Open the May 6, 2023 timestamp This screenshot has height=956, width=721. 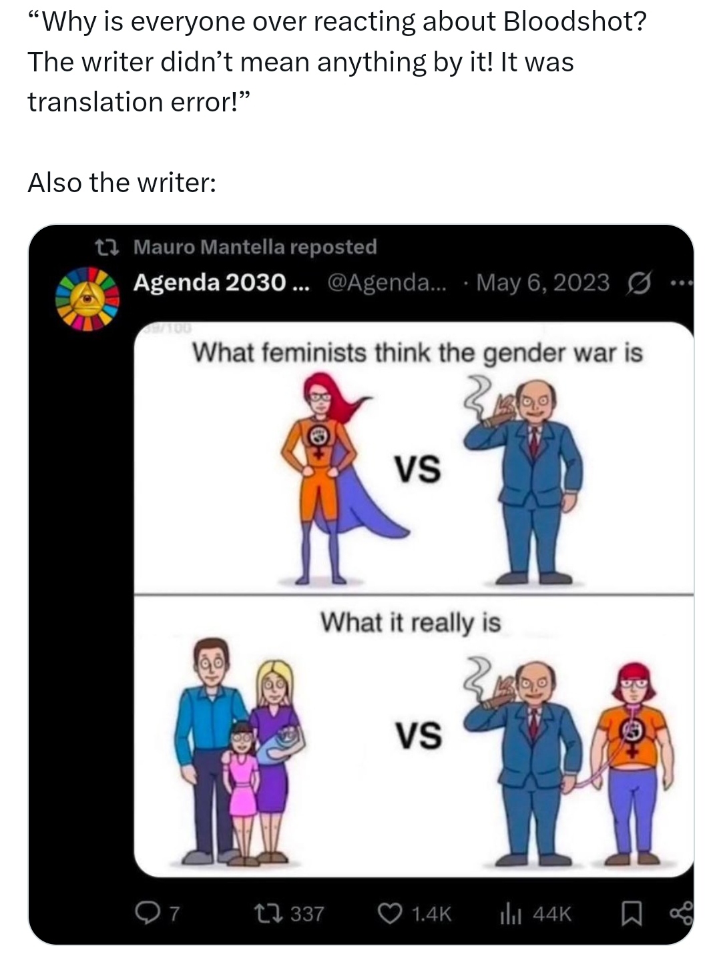543,283
